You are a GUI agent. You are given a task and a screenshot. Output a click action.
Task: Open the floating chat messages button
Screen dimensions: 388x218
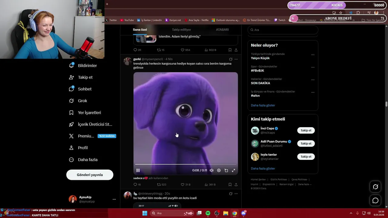[375, 200]
